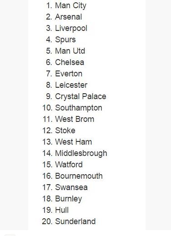Click Man Utd in fifth place
The height and width of the screenshot is (236, 171).
[70, 51]
